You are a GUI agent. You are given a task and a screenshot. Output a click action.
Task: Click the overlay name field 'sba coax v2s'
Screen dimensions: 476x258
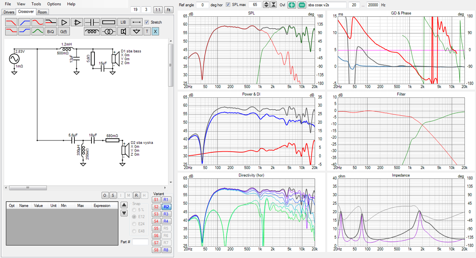[x=327, y=4]
